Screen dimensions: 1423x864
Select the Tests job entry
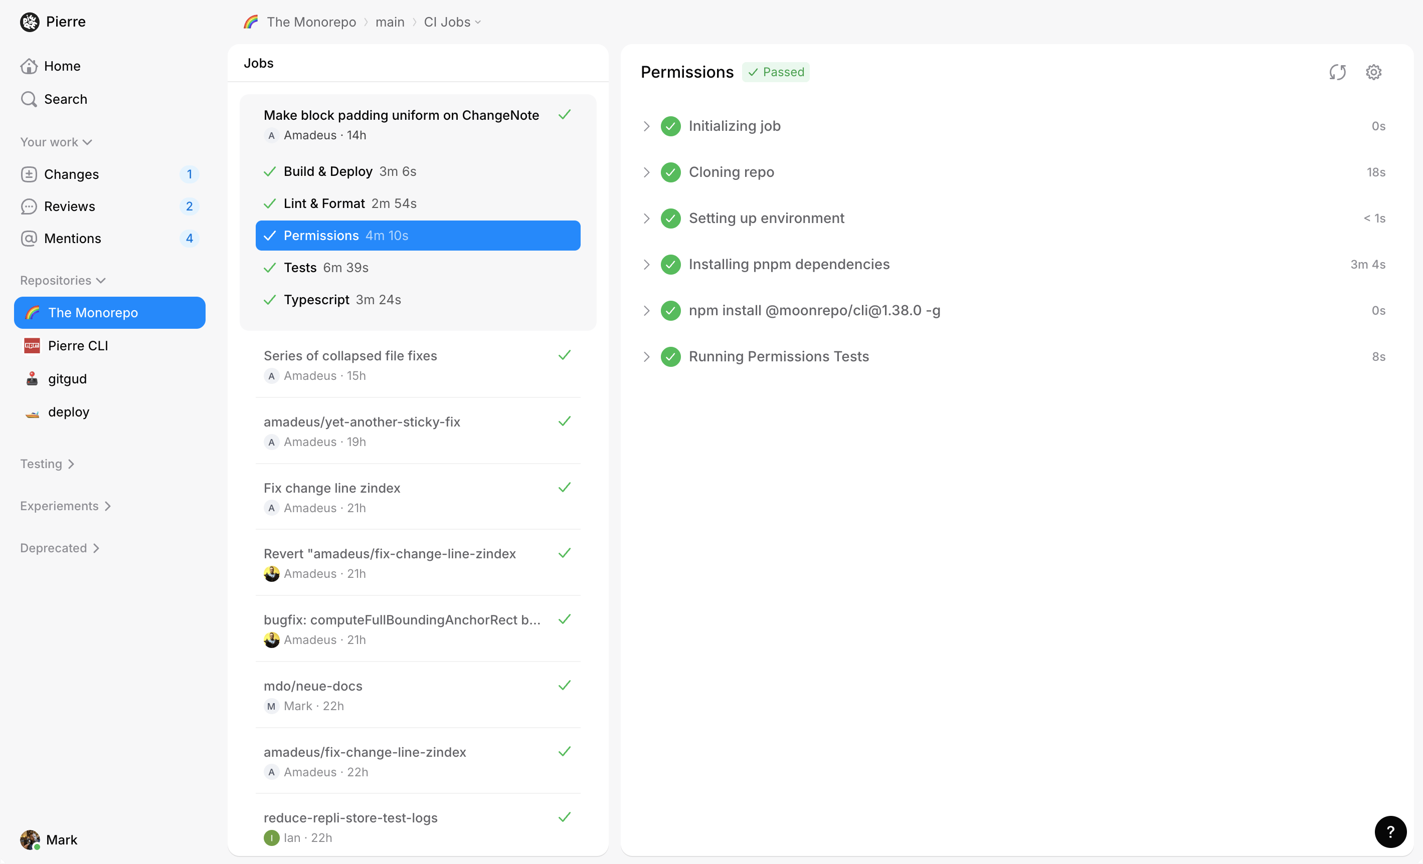(x=326, y=268)
